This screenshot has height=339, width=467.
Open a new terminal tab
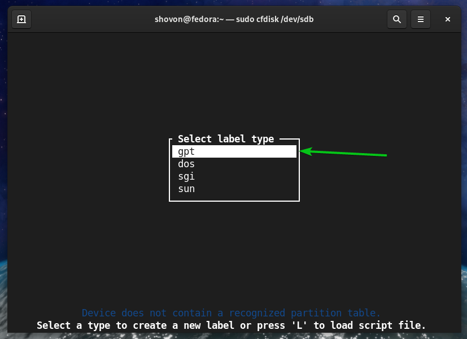click(x=21, y=19)
